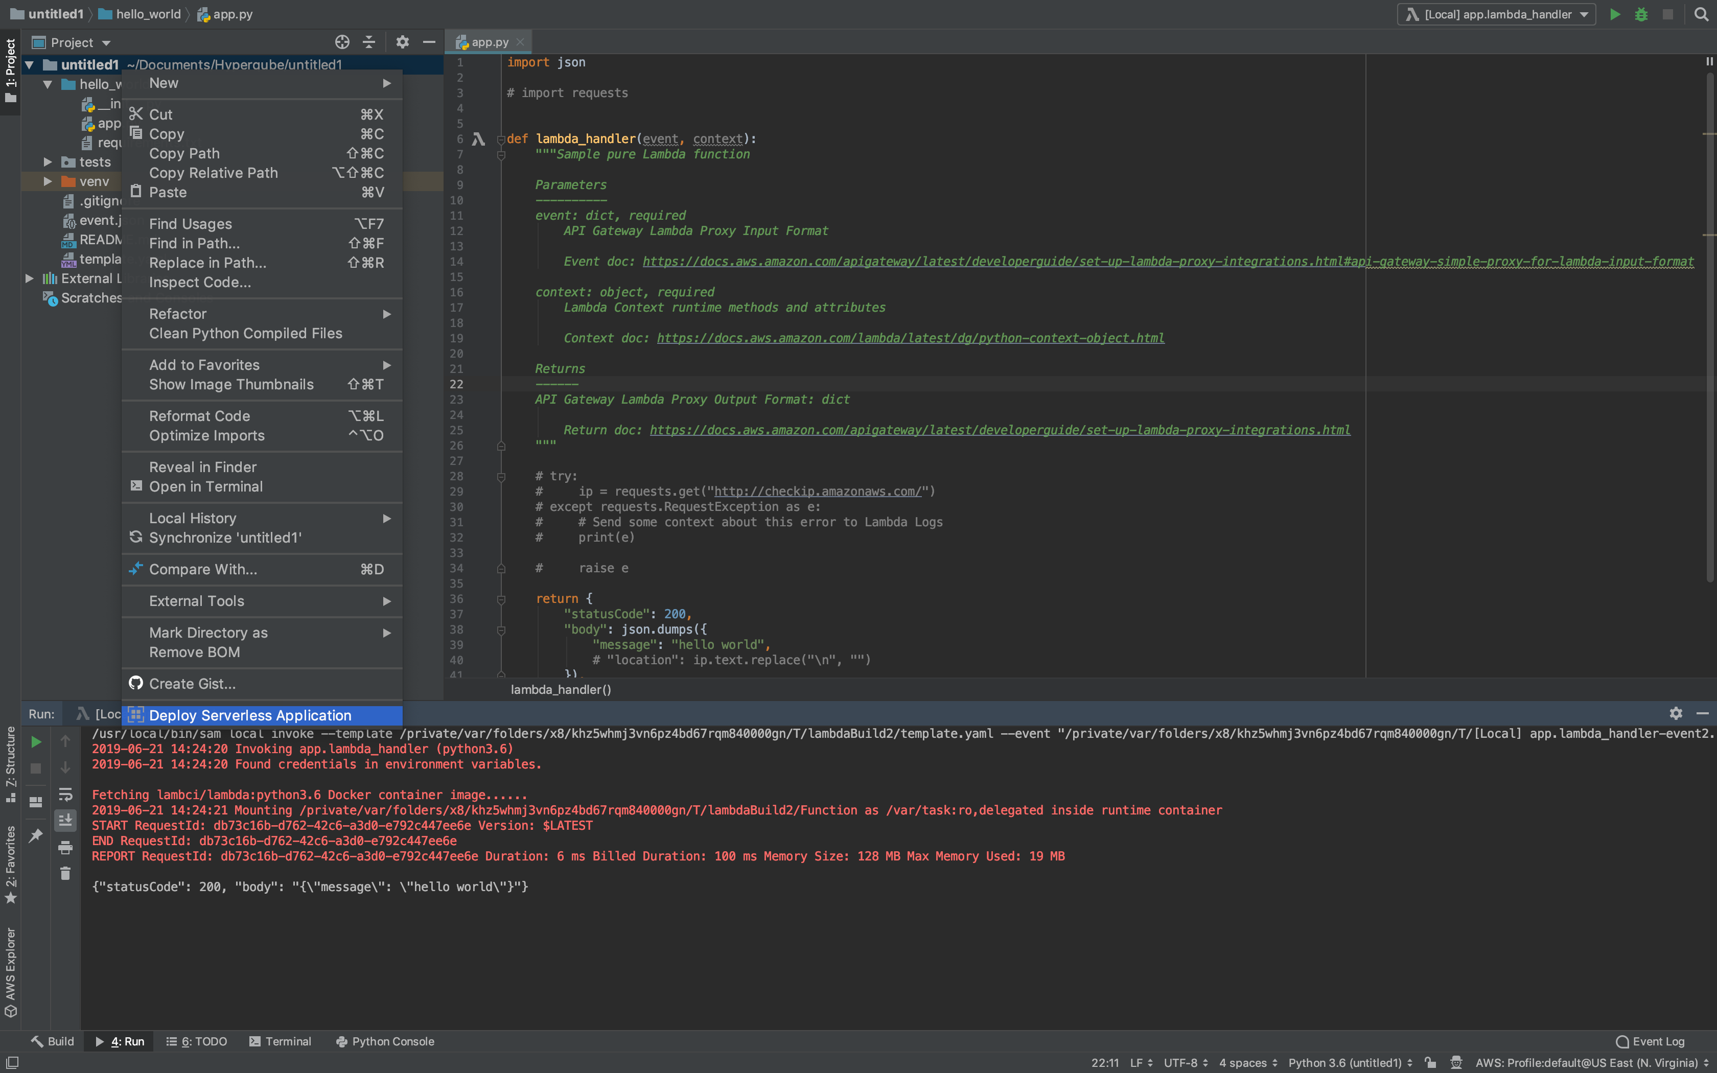Open the Favorites side tab

(11, 865)
